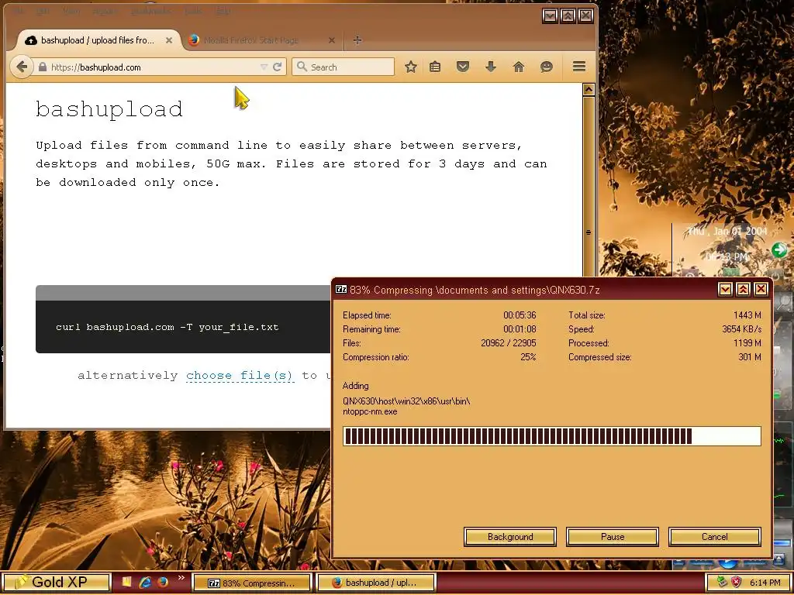Close the Mozilla Firefox Start Page tab
Screen dimensions: 794x595
point(332,40)
